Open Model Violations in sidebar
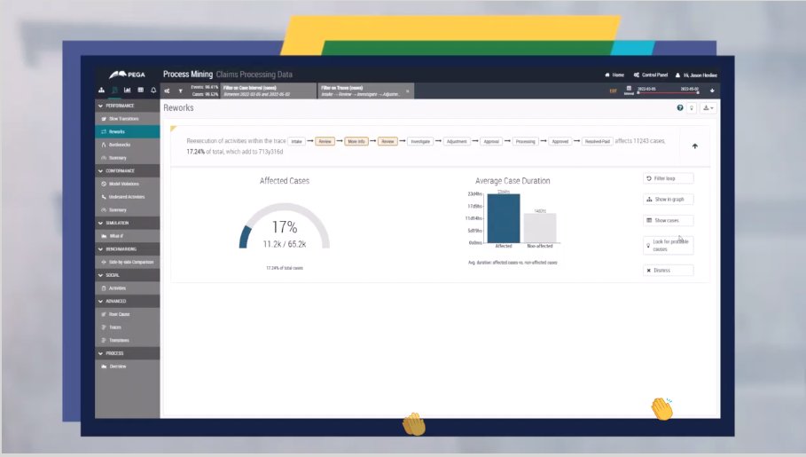806x457 pixels. pyautogui.click(x=128, y=184)
